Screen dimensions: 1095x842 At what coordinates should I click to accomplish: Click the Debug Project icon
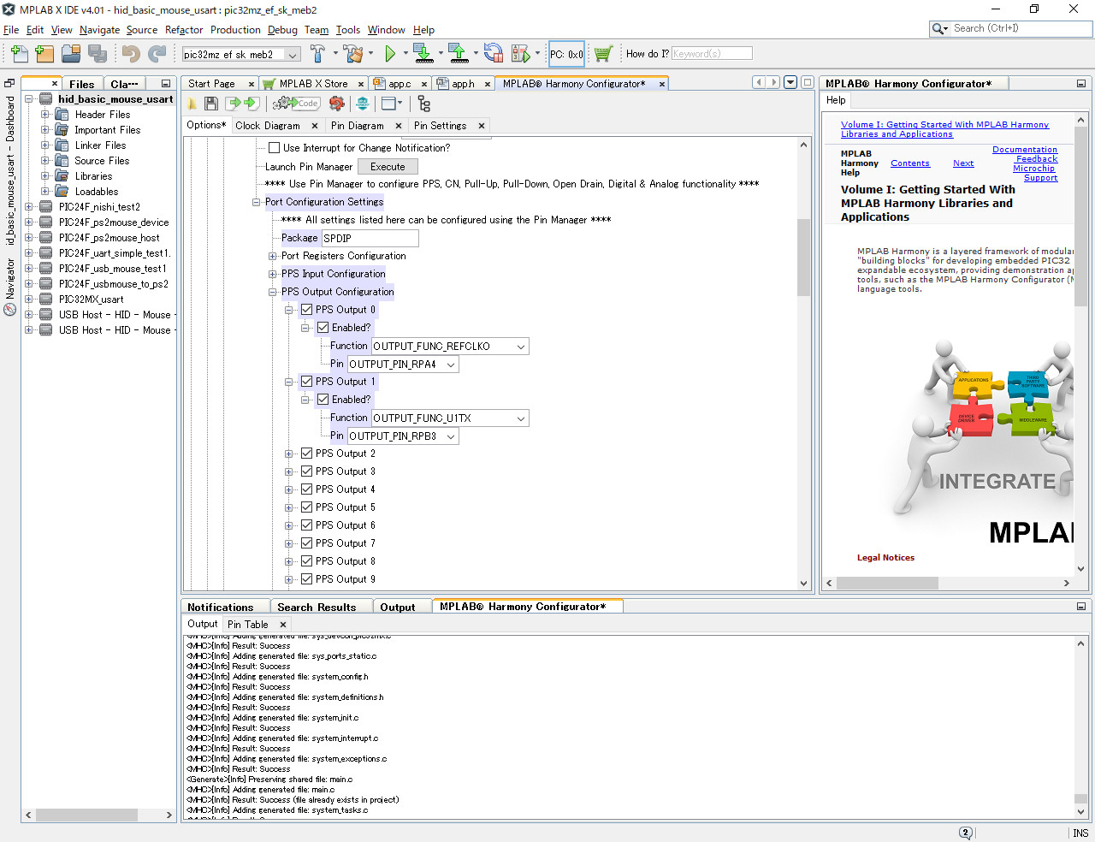(x=520, y=54)
